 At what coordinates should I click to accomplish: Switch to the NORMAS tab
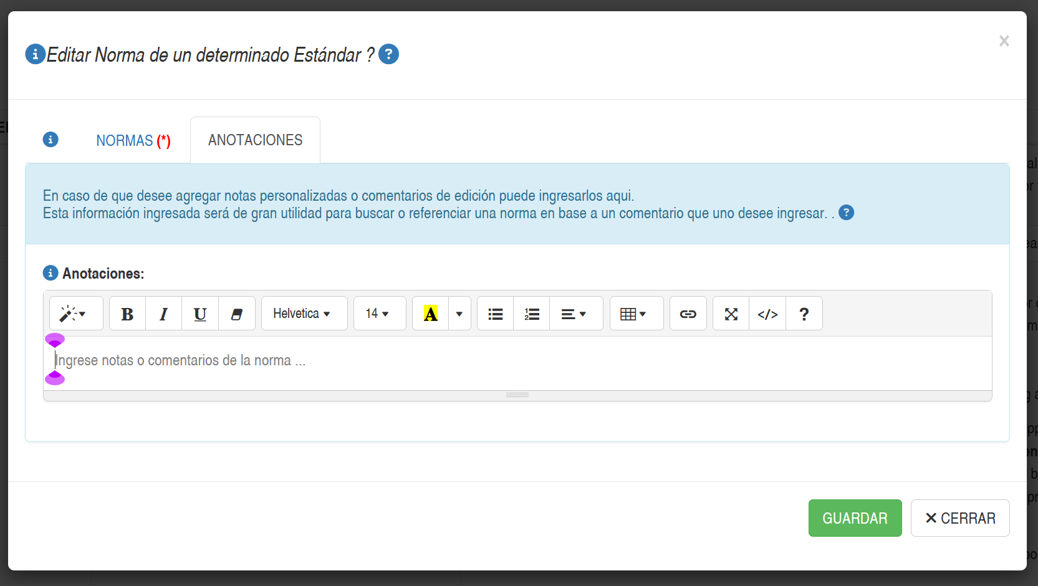[x=133, y=141]
